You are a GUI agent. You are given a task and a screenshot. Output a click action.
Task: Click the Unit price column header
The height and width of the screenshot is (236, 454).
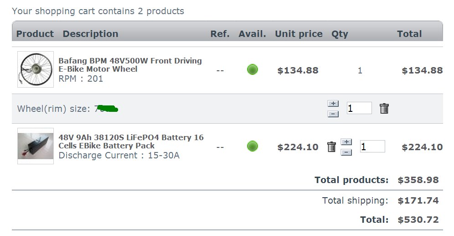coord(299,34)
